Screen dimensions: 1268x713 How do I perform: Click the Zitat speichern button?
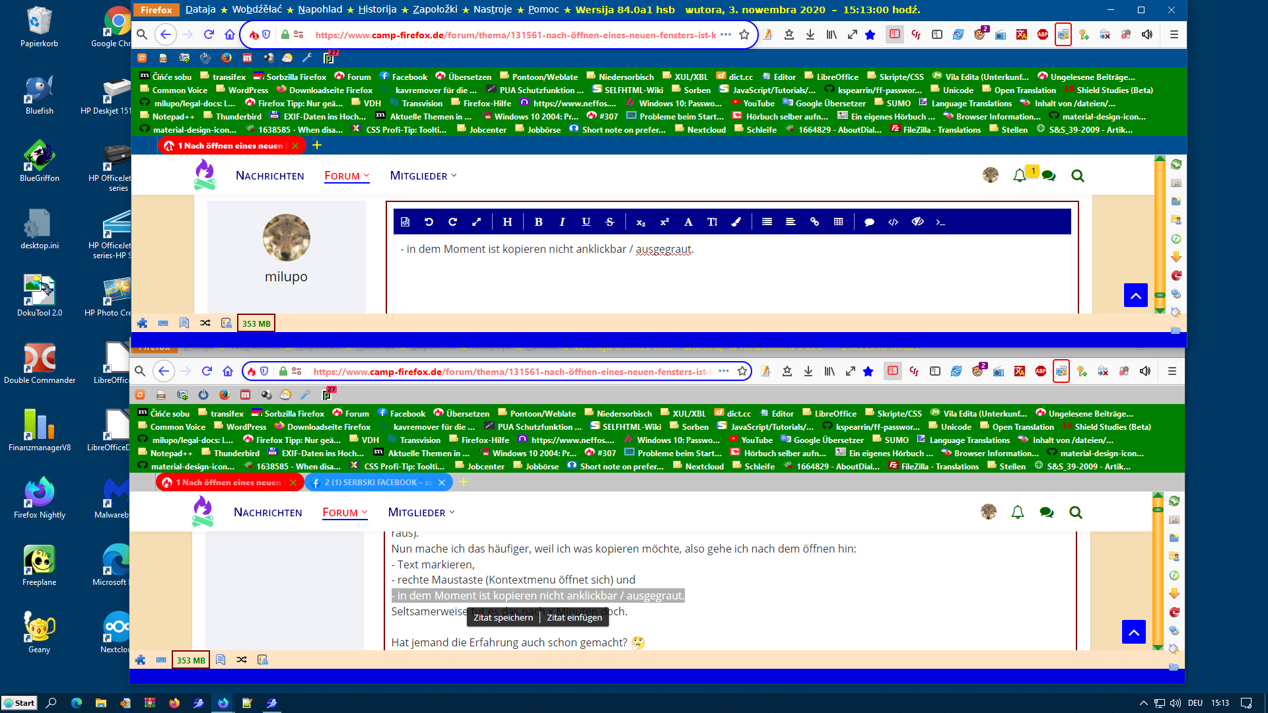[x=503, y=617]
